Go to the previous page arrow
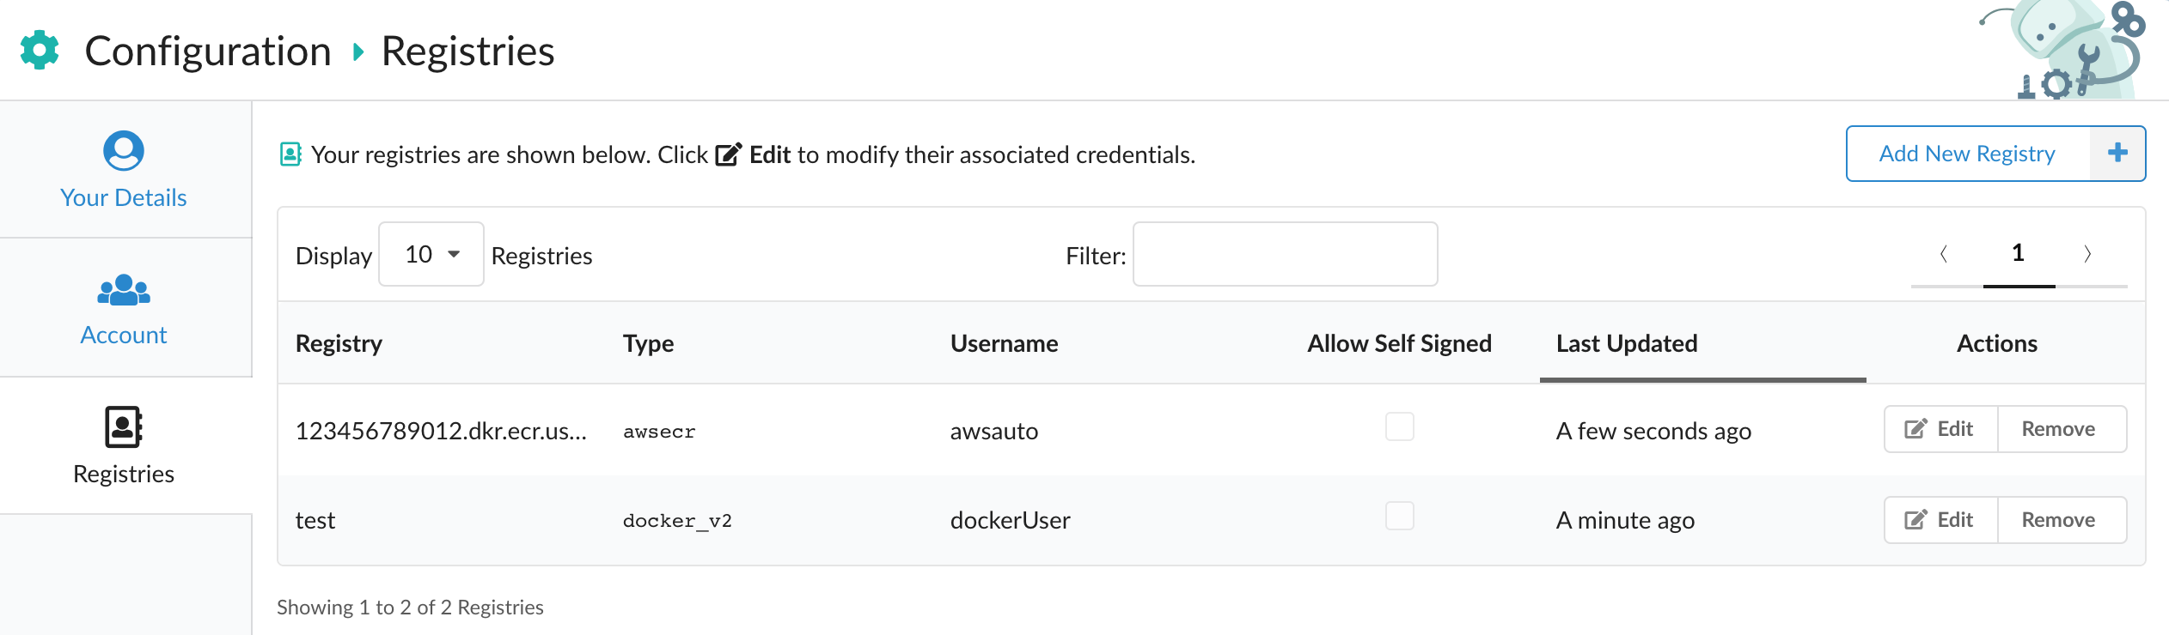The width and height of the screenshot is (2169, 635). [x=1944, y=254]
